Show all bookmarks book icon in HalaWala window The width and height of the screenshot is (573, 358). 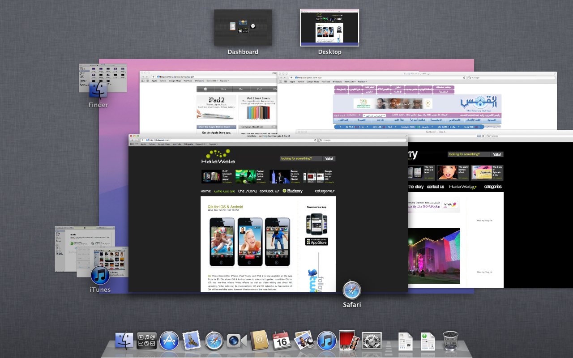(132, 144)
